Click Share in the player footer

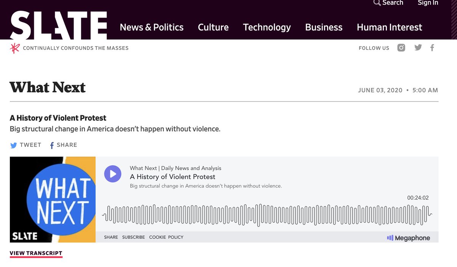pyautogui.click(x=111, y=237)
